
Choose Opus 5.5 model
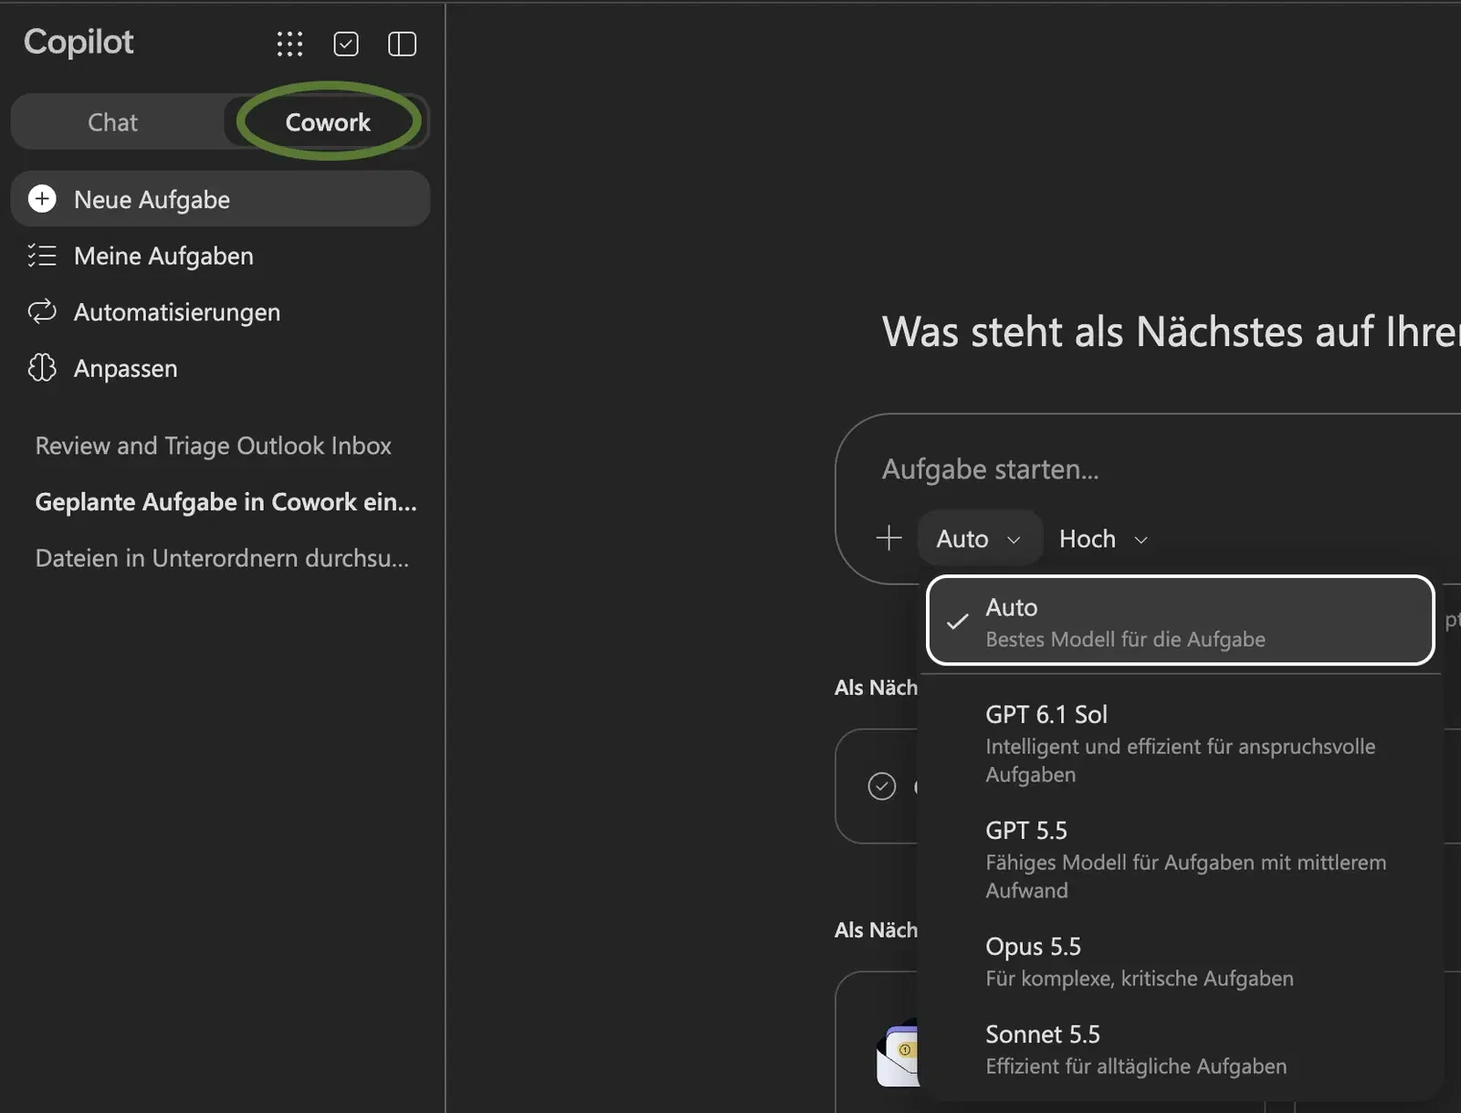(x=1181, y=961)
